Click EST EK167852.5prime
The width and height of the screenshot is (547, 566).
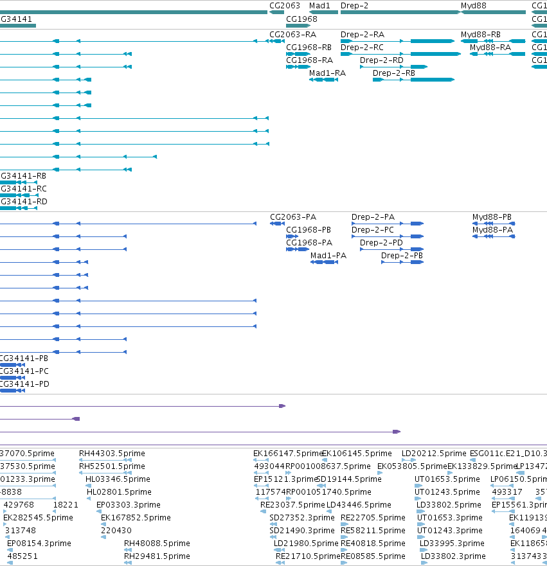(x=136, y=518)
